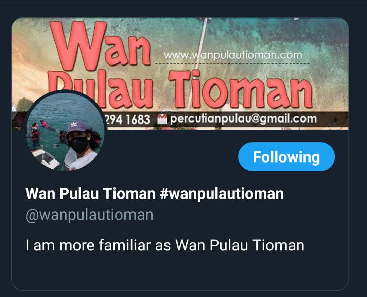The image size is (367, 297).
Task: Click the red 'Tioman' word in banner
Action: (240, 89)
